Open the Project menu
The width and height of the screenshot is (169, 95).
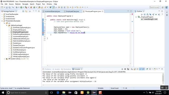point(38,4)
